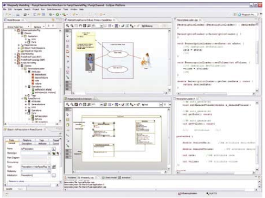
Task: Open the File menu
Action: pyautogui.click(x=5, y=9)
